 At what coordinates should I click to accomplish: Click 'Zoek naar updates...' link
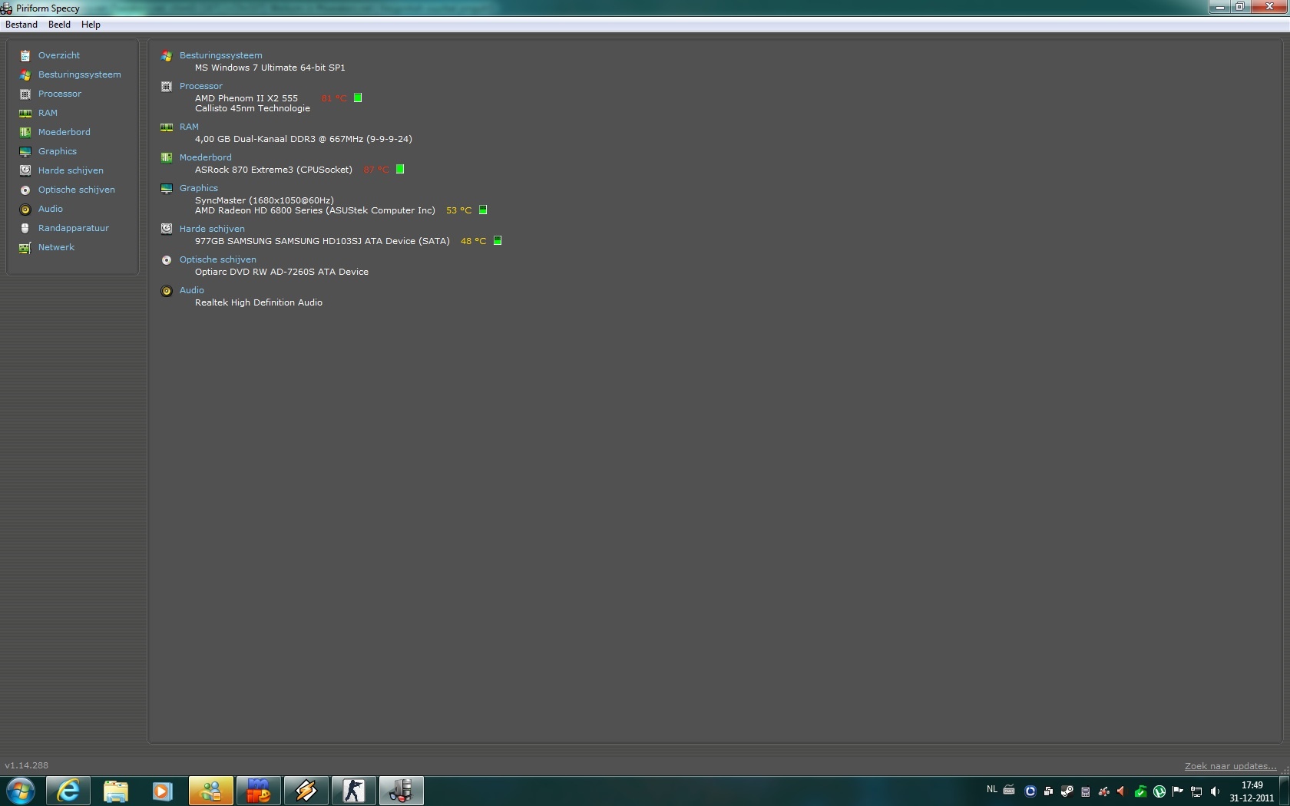(1230, 766)
